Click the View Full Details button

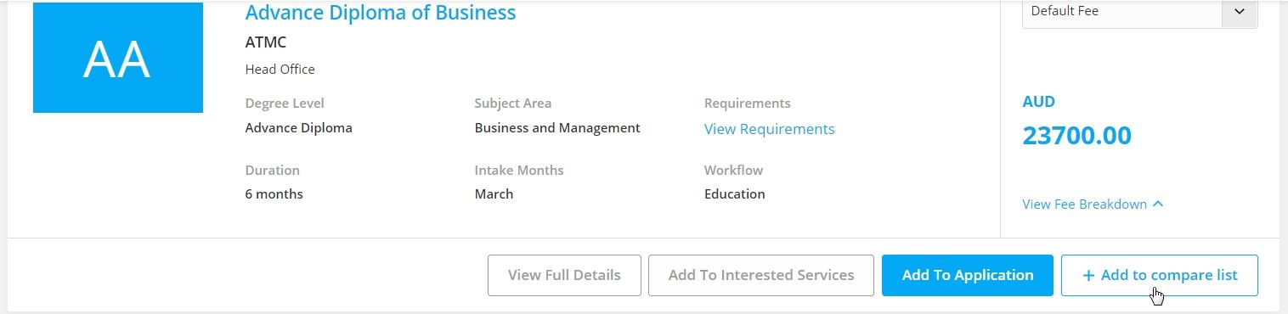(x=564, y=276)
